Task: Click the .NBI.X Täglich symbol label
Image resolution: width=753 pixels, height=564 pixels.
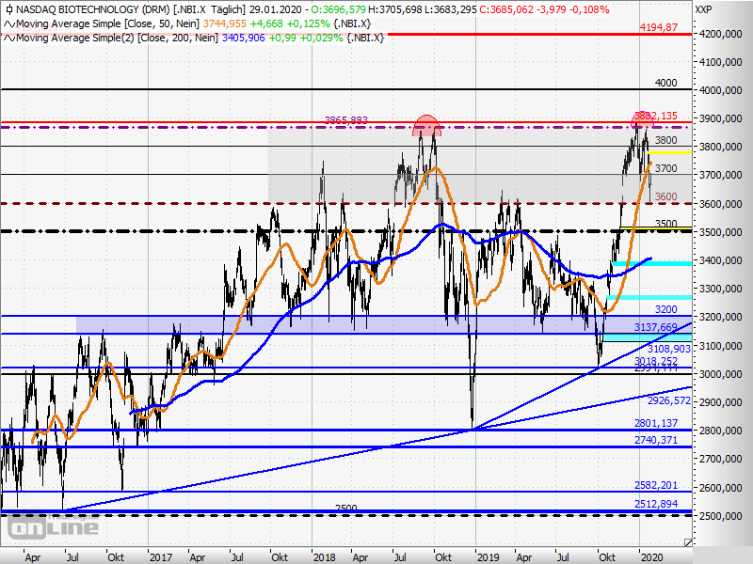Action: 210,9
